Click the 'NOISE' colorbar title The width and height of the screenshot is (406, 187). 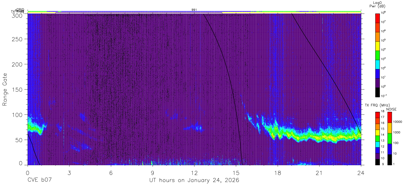[x=391, y=109]
